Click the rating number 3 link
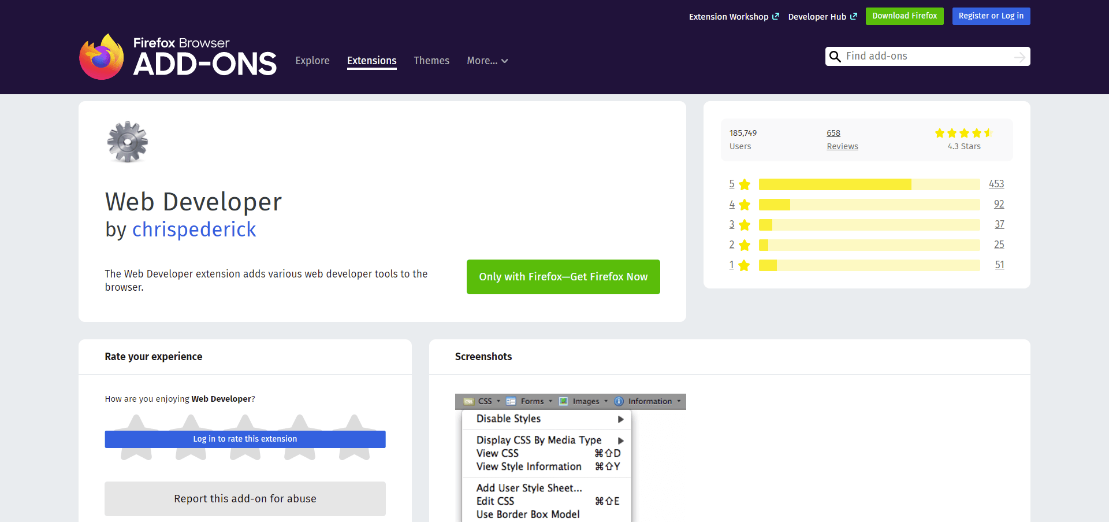The height and width of the screenshot is (522, 1109). click(732, 224)
